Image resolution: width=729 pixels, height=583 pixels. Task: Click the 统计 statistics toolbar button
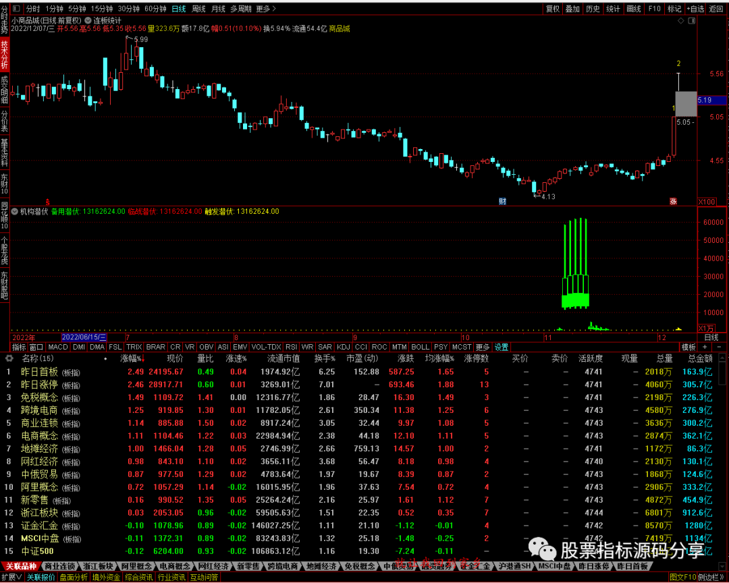[613, 9]
